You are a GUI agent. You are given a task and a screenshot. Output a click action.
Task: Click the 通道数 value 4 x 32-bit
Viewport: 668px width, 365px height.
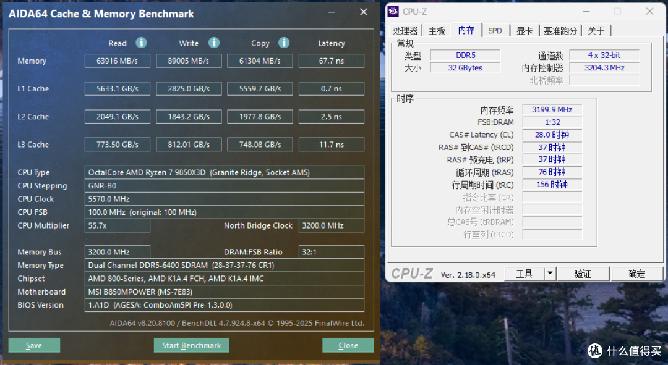(604, 56)
